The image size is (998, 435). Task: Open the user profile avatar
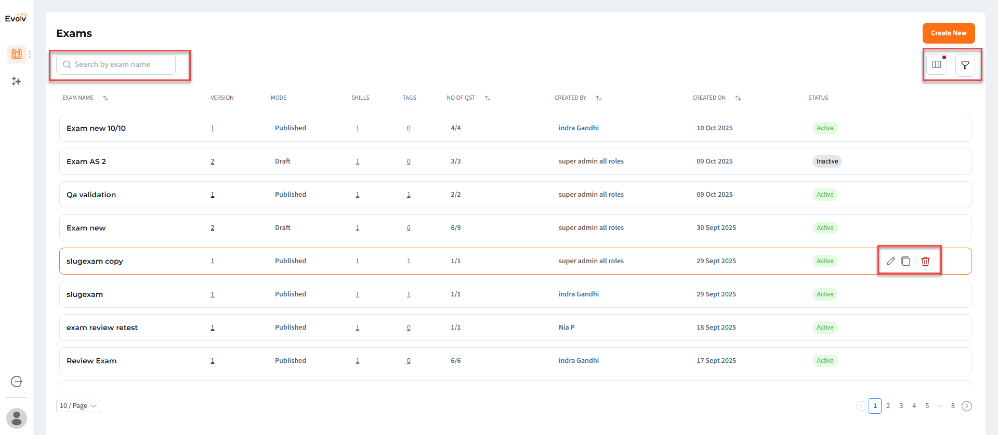17,418
